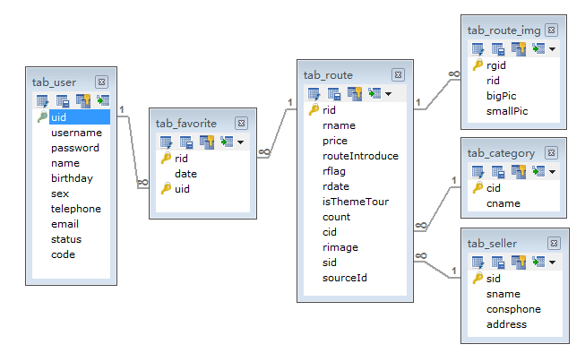Select the cname column in tab_category
The height and width of the screenshot is (353, 585).
click(x=503, y=203)
